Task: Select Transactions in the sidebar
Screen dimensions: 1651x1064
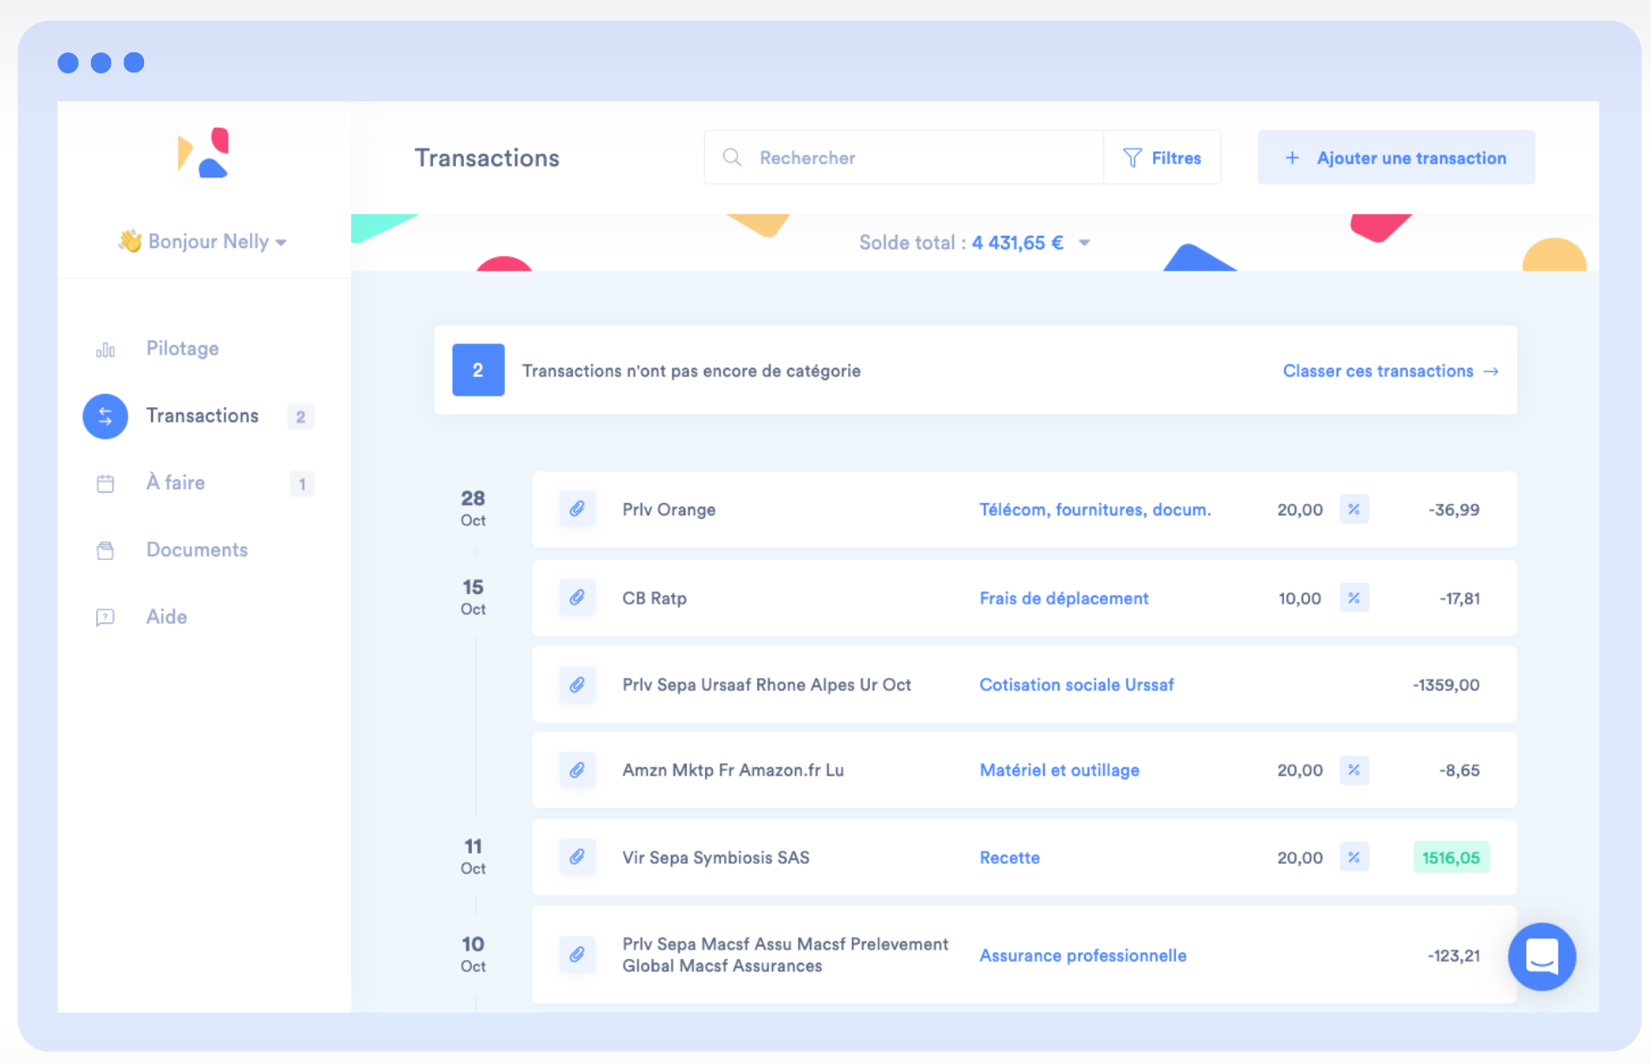Action: coord(202,416)
